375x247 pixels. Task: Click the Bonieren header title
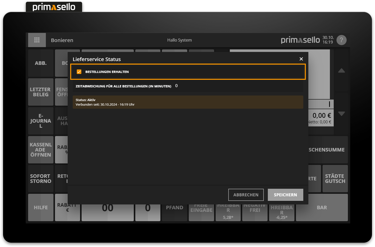pos(62,40)
